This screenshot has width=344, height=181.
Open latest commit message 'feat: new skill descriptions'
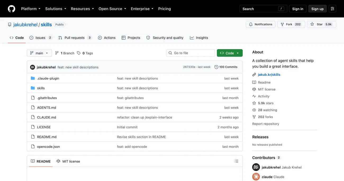pyautogui.click(x=78, y=67)
